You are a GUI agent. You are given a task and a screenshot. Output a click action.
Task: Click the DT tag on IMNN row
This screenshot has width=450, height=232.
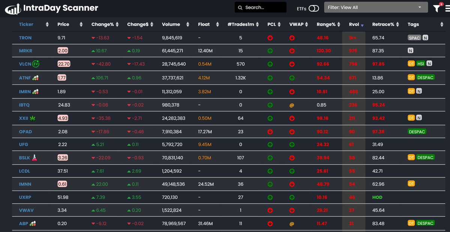tap(411, 183)
